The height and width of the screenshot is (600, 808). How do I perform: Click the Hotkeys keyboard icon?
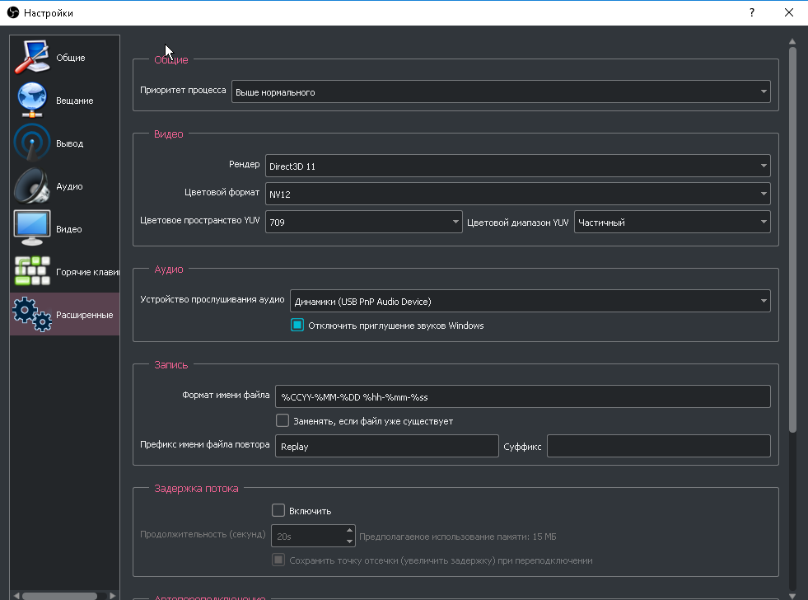coord(32,271)
